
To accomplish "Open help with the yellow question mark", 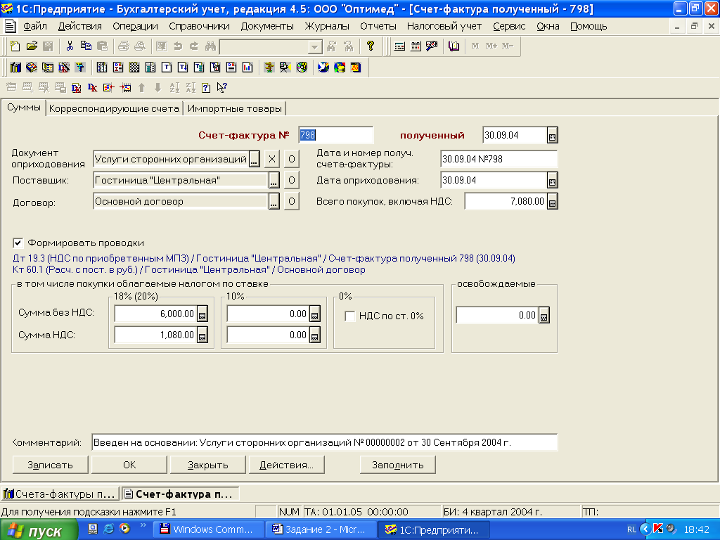I will 370,46.
